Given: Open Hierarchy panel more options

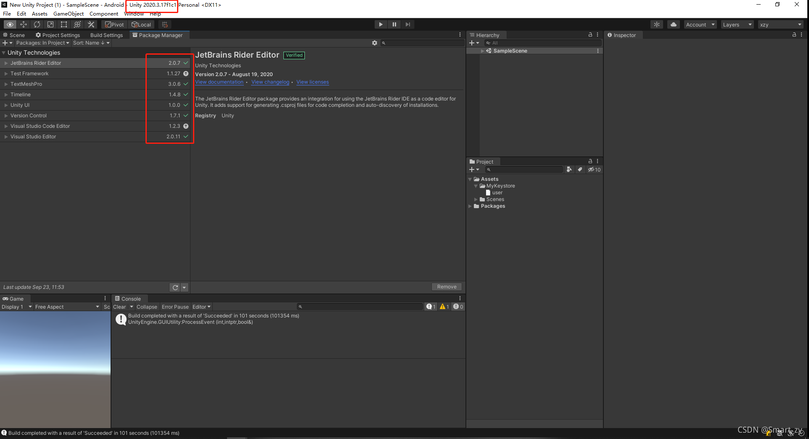Looking at the screenshot, I should click(597, 35).
